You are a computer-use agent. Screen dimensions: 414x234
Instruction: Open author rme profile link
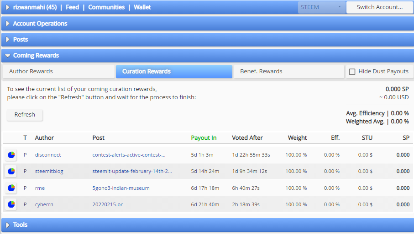point(40,188)
